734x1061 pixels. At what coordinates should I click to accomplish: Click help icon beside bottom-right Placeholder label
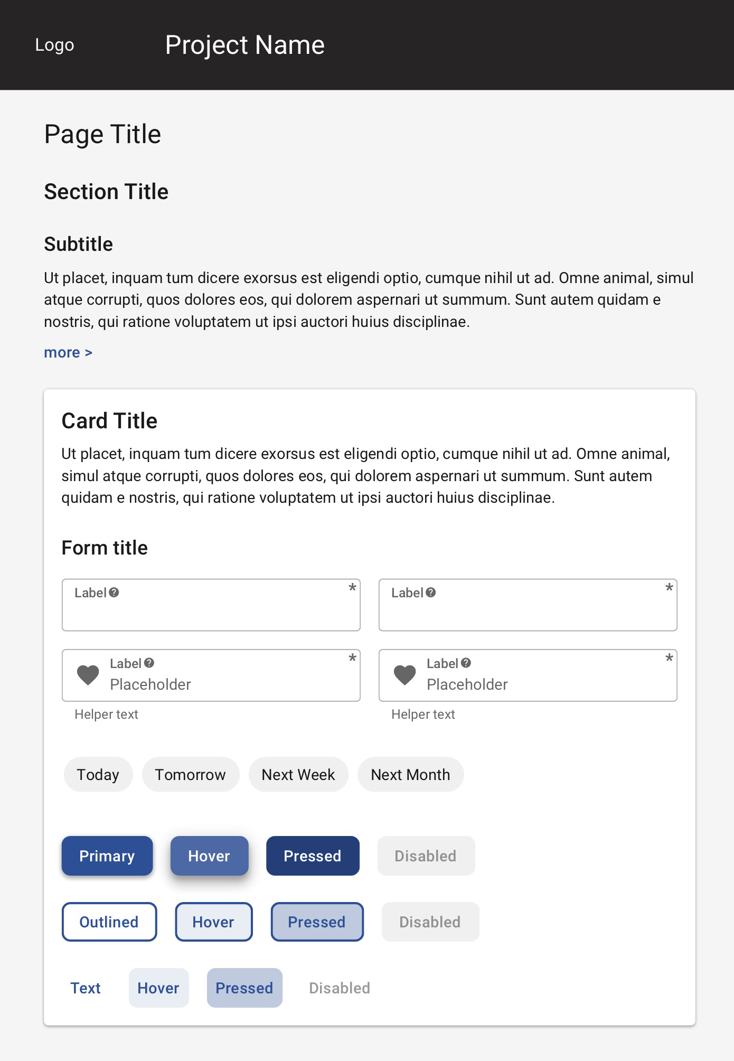tap(466, 663)
